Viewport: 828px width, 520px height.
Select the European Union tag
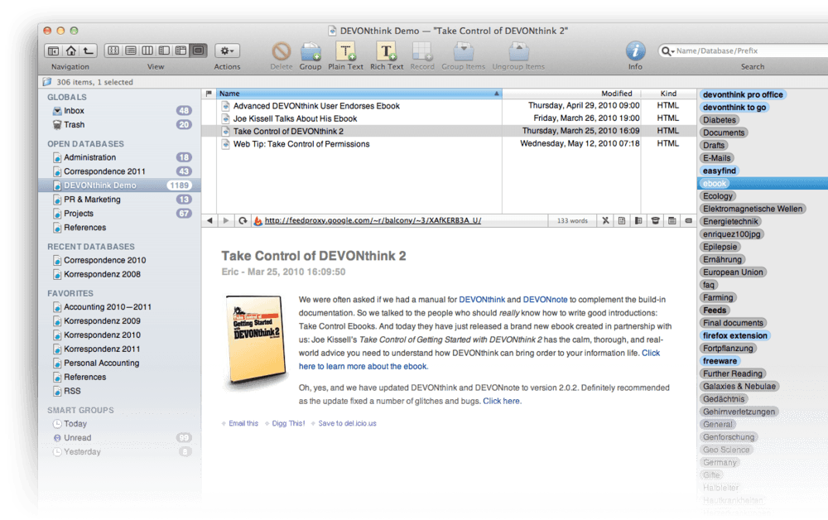733,272
